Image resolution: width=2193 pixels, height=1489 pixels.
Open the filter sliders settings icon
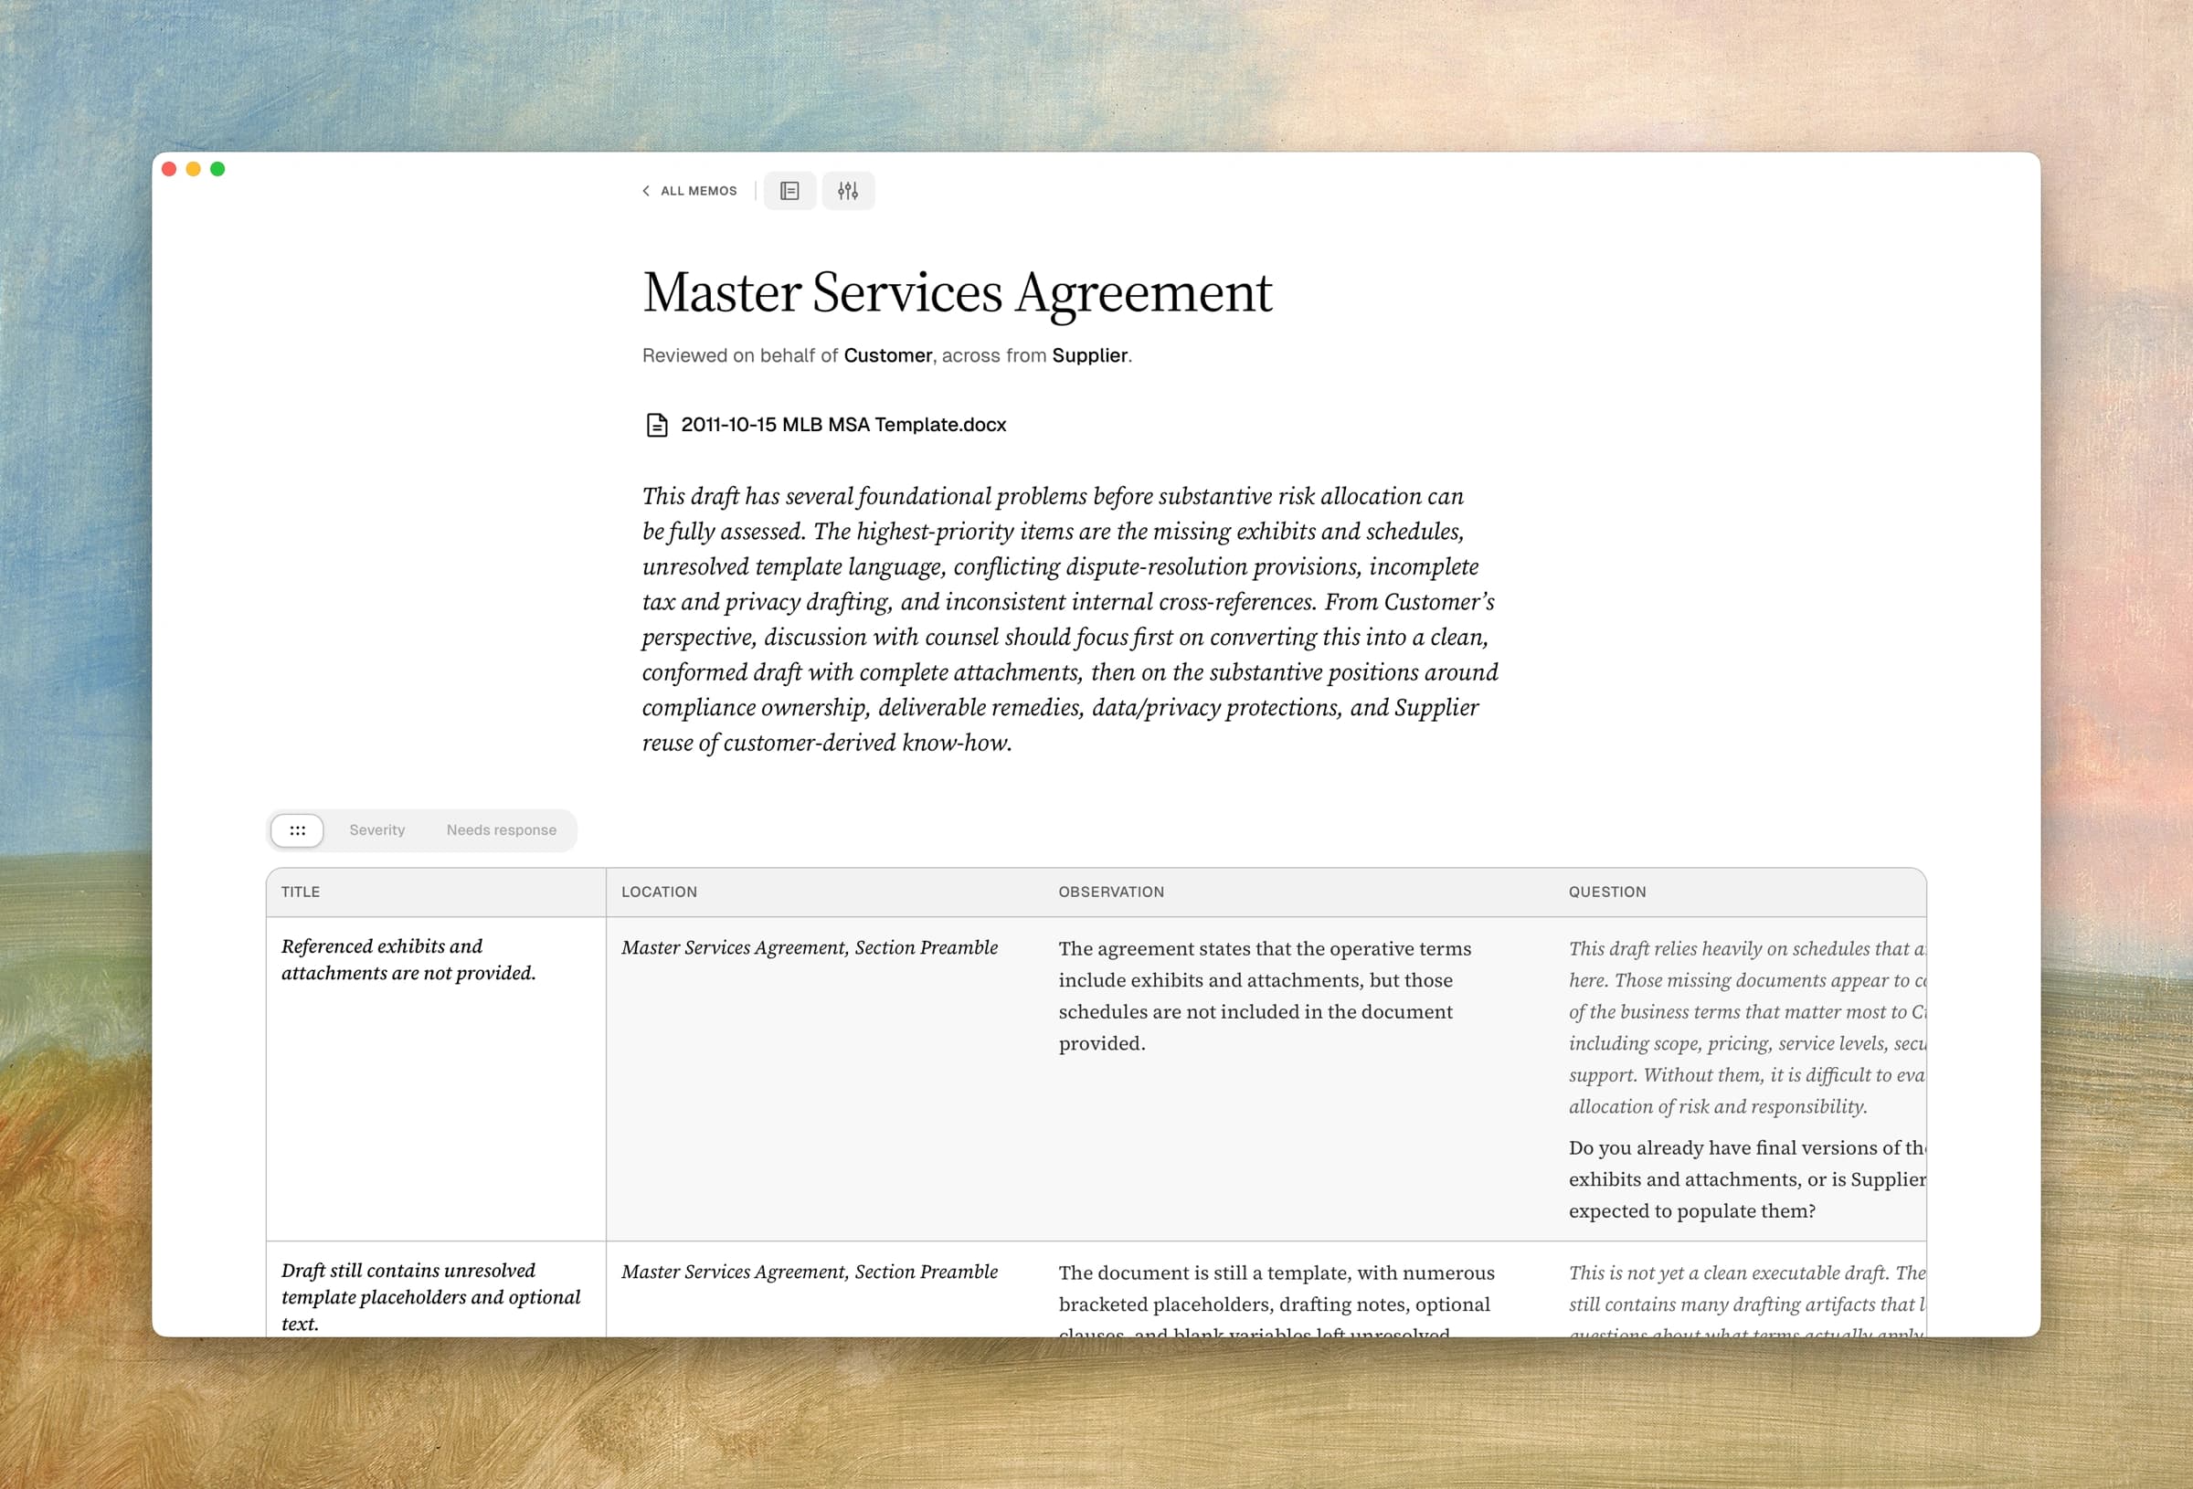tap(848, 191)
